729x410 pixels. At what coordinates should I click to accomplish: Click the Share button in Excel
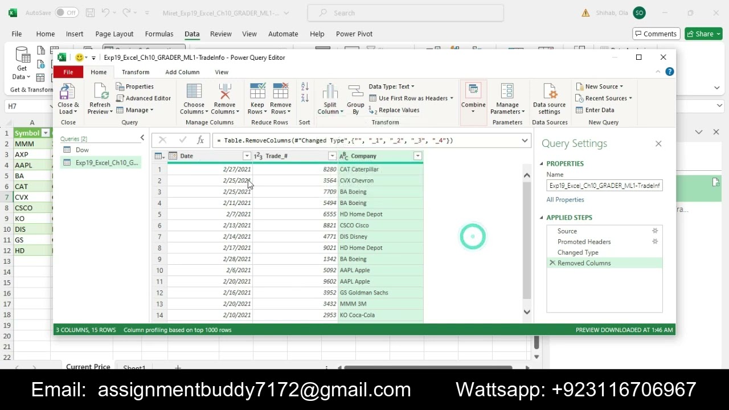tap(703, 34)
